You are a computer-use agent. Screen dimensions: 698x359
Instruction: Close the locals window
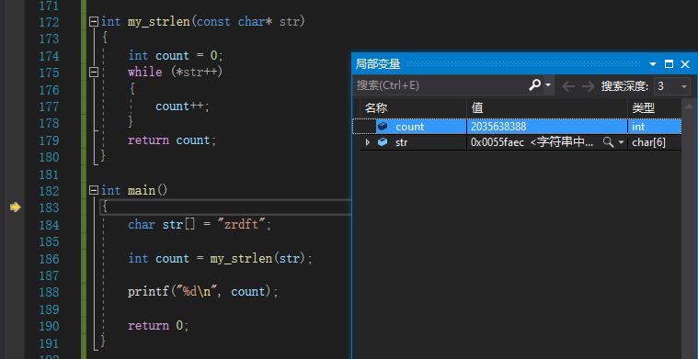[x=685, y=64]
